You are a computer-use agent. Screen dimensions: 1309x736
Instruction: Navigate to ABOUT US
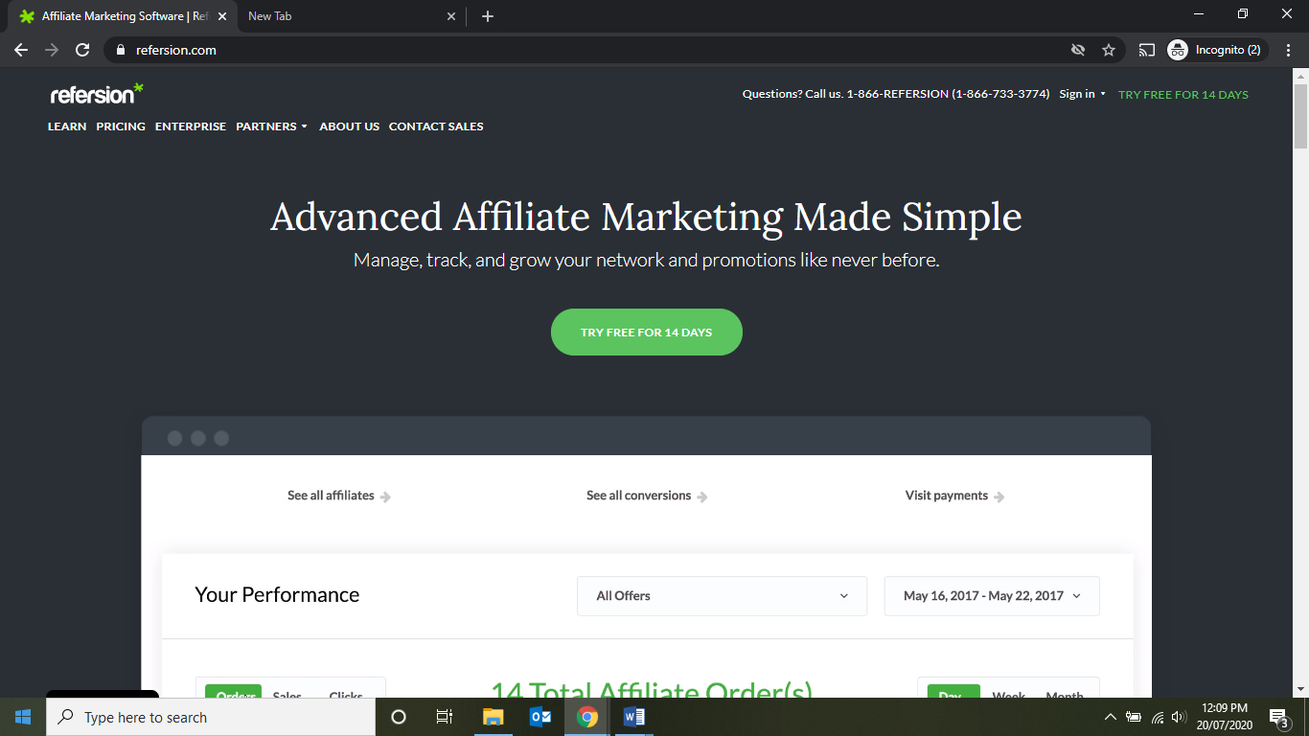pyautogui.click(x=349, y=126)
